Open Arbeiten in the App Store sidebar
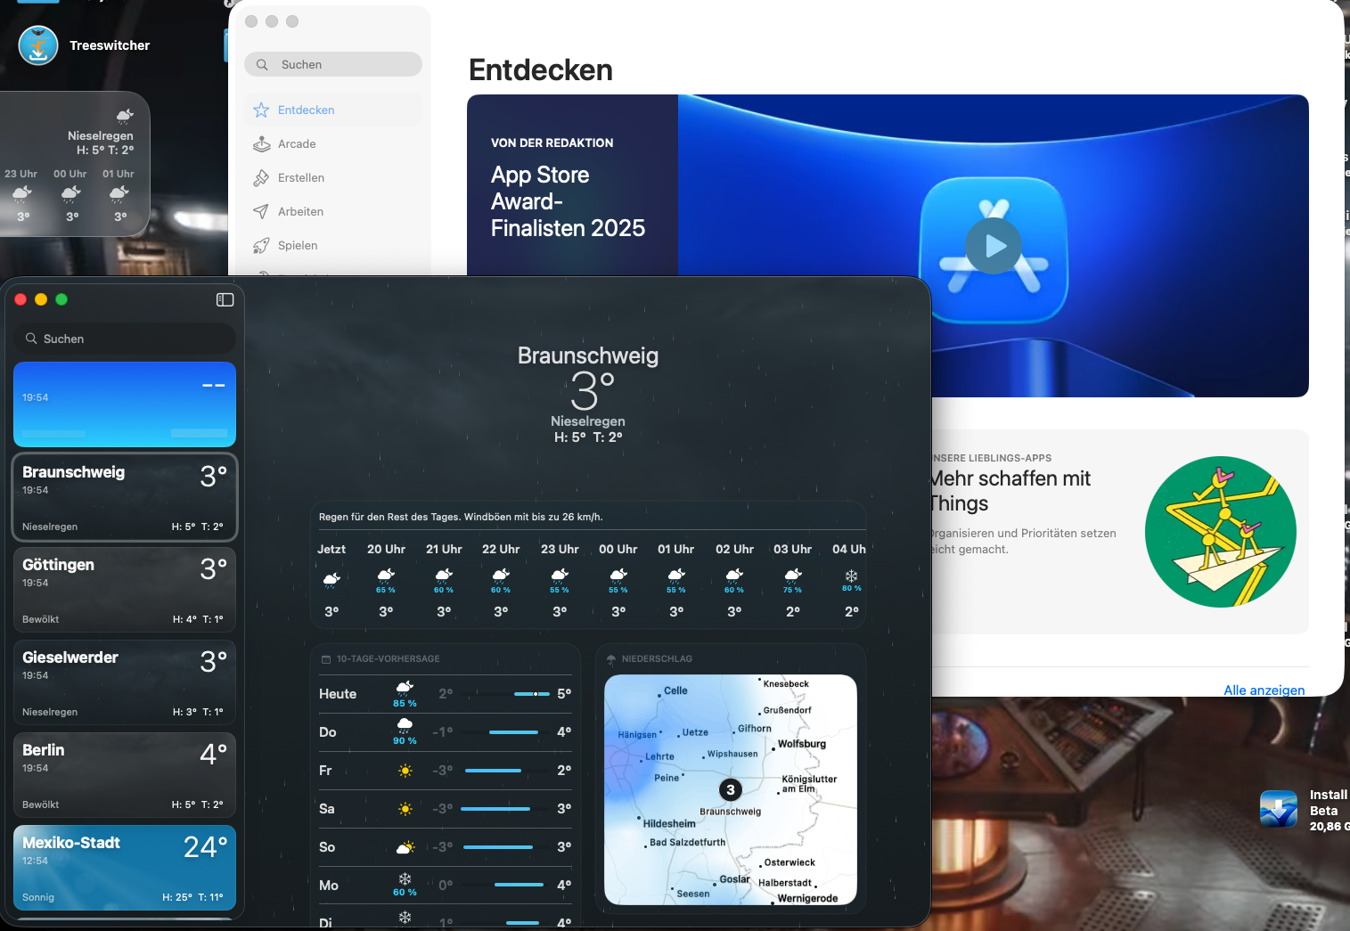 click(333, 211)
